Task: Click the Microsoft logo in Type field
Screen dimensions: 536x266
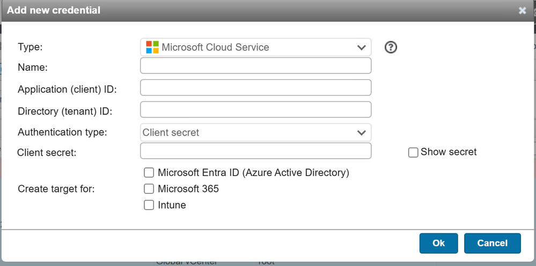Action: coord(152,47)
